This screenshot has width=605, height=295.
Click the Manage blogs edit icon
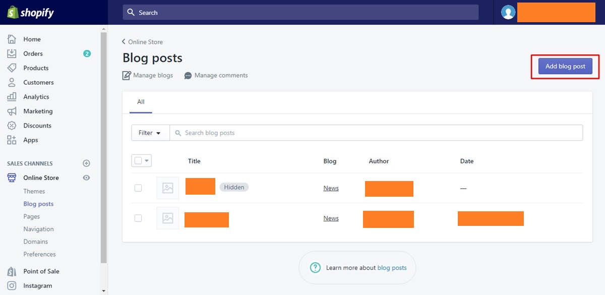click(127, 76)
